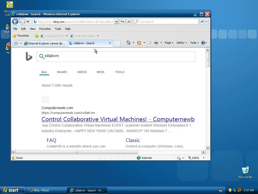
Task: Go to the Home page icon
Action: click(128, 43)
